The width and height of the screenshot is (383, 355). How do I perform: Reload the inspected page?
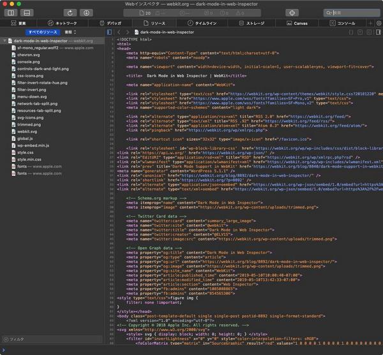(x=70, y=13)
